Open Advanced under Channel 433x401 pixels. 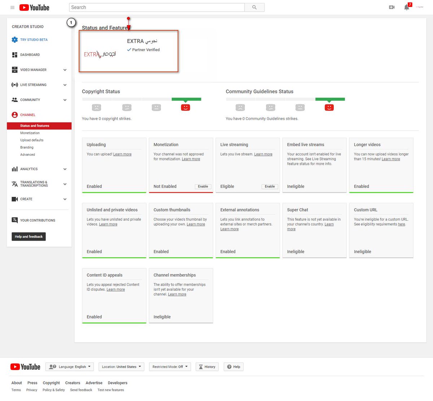[x=27, y=155]
